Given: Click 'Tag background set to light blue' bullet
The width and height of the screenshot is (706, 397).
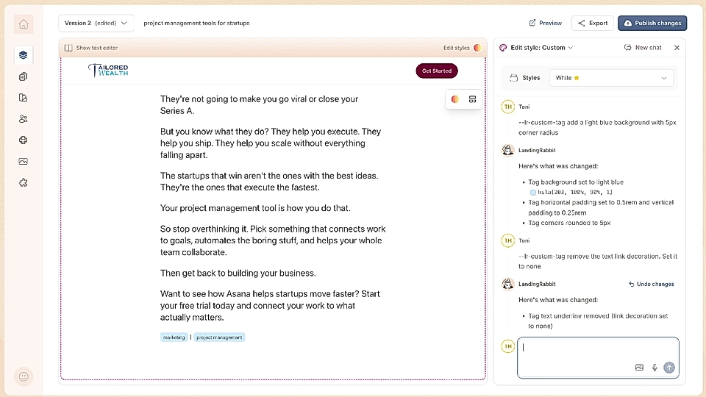Looking at the screenshot, I should [576, 182].
